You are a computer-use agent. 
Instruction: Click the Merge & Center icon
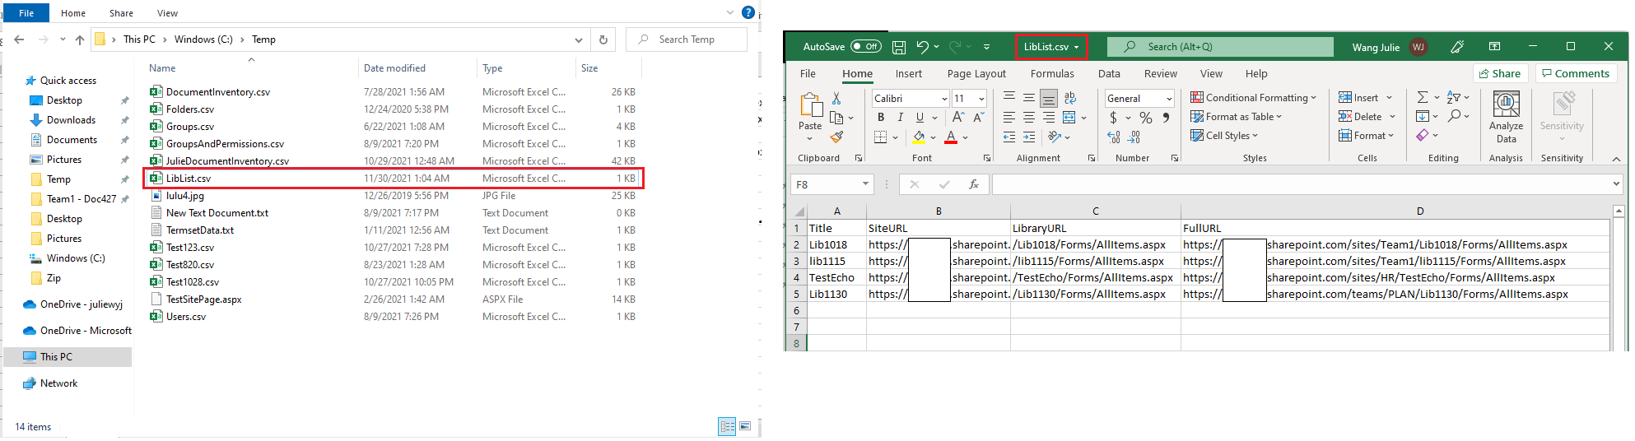[1069, 118]
